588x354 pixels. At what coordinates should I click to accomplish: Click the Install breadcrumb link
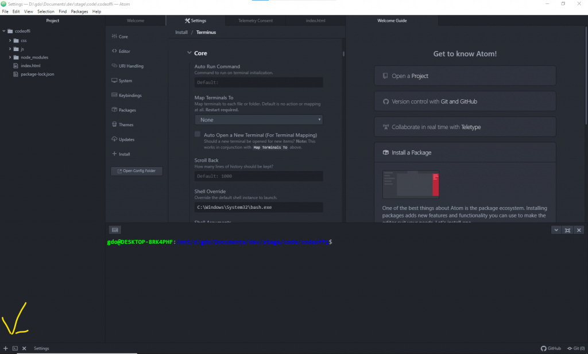[181, 32]
